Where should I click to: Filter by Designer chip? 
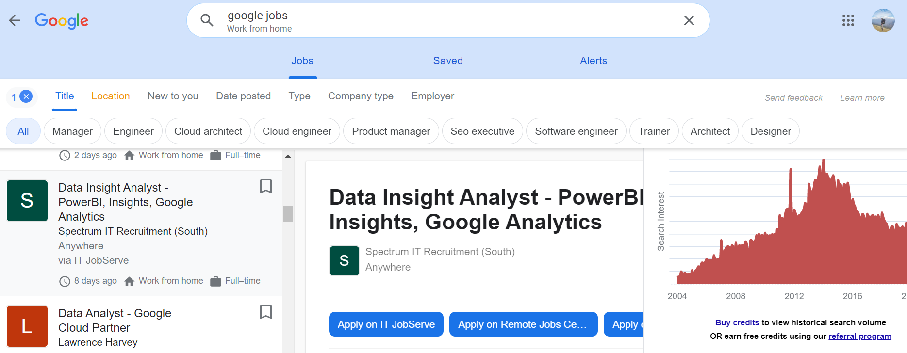tap(771, 131)
